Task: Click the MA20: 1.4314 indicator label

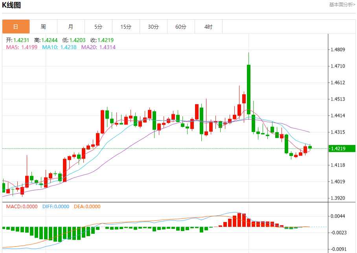Action: pyautogui.click(x=98, y=47)
